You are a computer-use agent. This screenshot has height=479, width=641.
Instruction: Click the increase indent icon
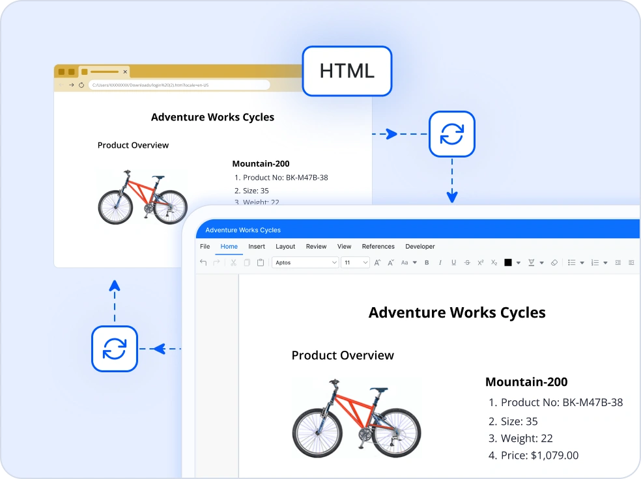click(x=631, y=263)
